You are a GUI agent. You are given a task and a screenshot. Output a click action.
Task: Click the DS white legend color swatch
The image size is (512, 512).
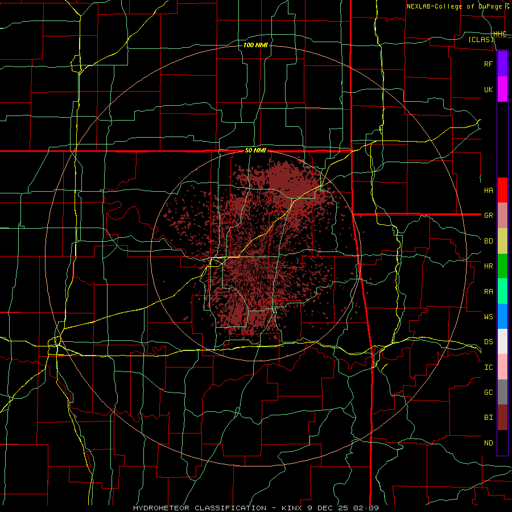tap(502, 341)
